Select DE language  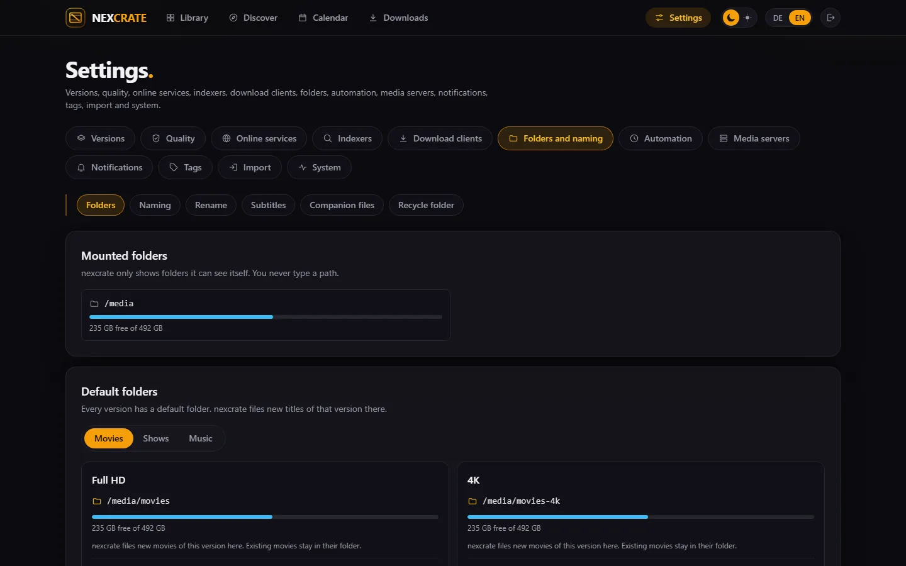tap(778, 18)
